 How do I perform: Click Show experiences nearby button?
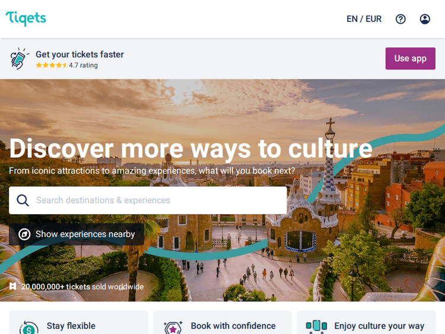pyautogui.click(x=77, y=234)
